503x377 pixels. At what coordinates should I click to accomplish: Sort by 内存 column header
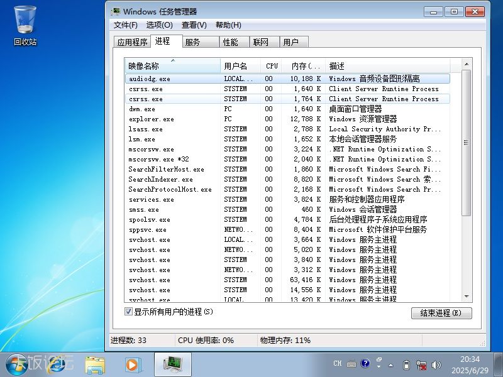(304, 66)
